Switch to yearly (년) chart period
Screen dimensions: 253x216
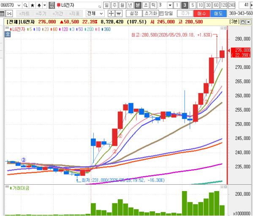coord(130,5)
